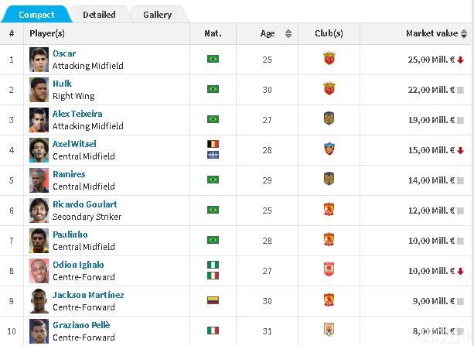The height and width of the screenshot is (346, 474).
Task: Click Odion Ighalo's club crest
Action: pyautogui.click(x=329, y=270)
